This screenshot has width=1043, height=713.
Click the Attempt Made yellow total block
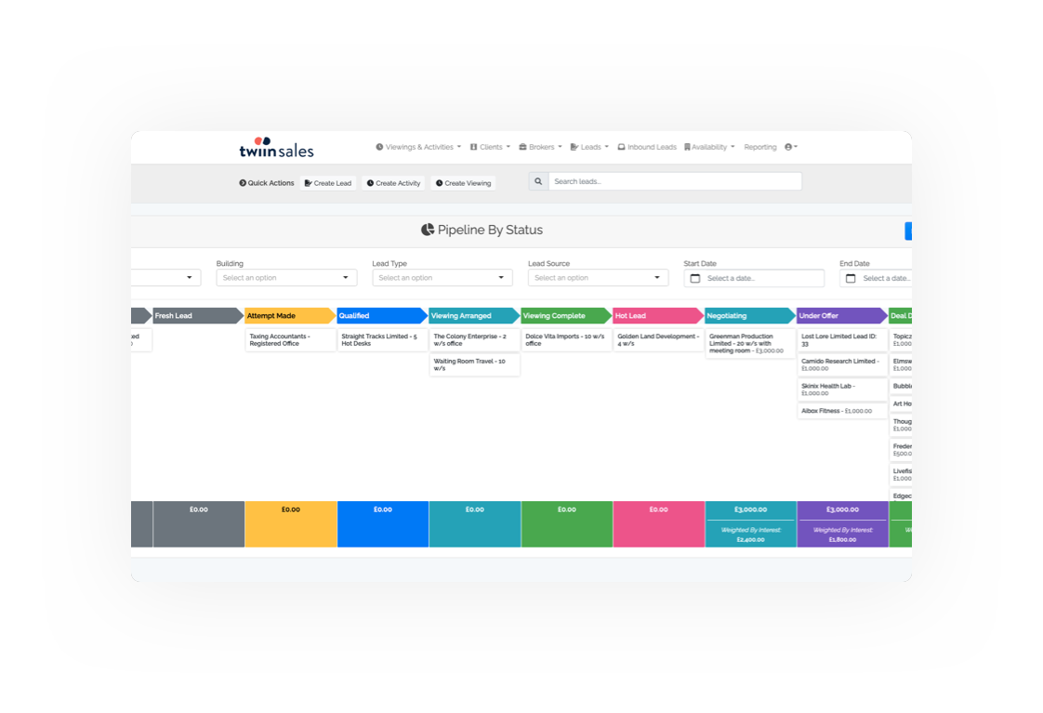[x=291, y=524]
